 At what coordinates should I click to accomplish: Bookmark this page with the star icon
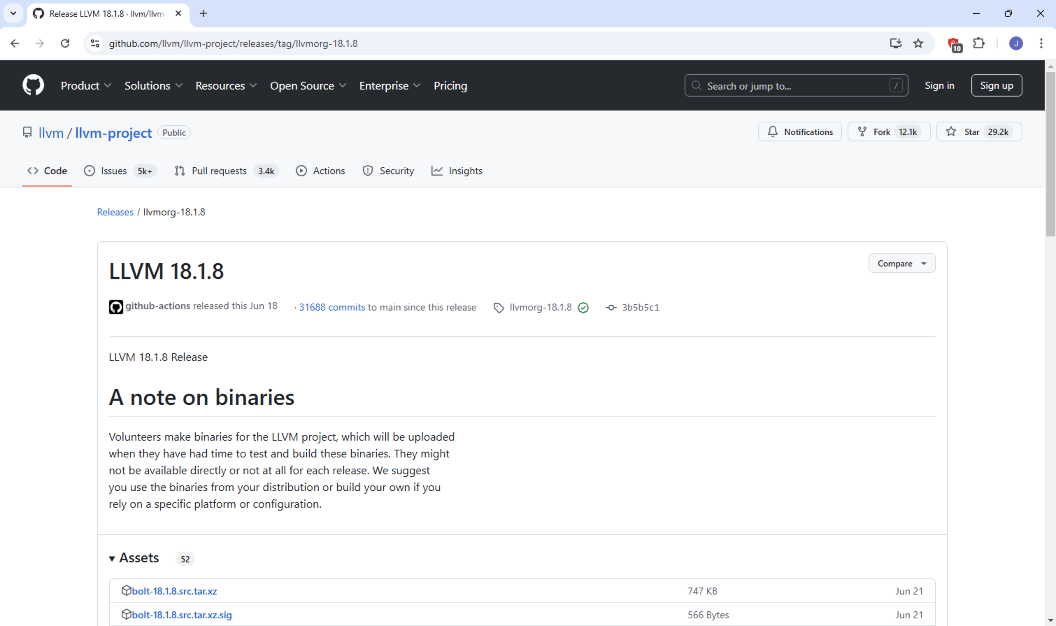pos(918,43)
